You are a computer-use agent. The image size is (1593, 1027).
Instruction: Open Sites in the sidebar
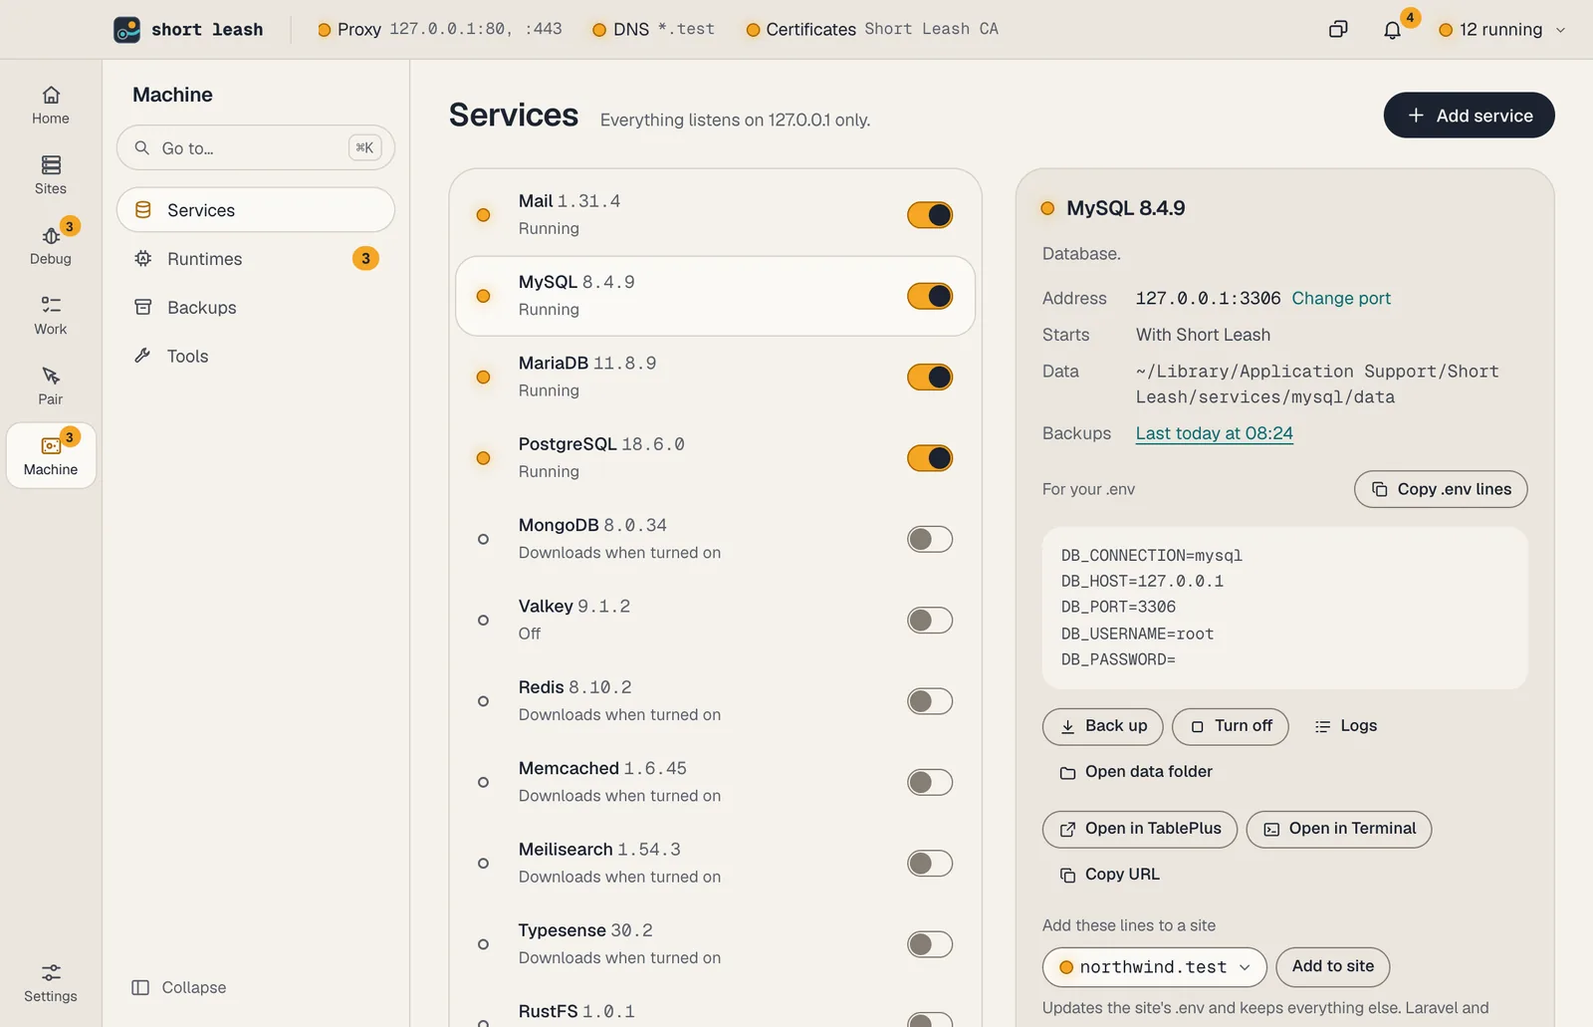(x=51, y=175)
